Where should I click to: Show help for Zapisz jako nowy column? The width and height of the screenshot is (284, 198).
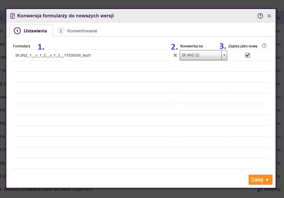click(264, 46)
